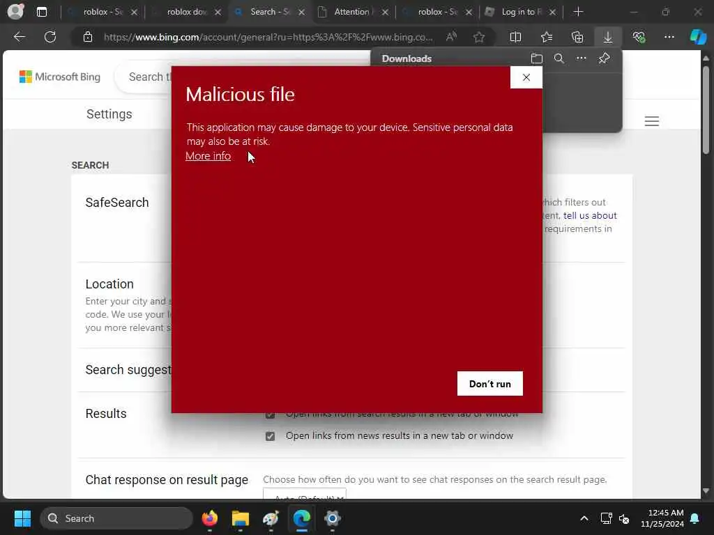Screen dimensions: 714x535
Task: View site information lock icon
Action: (x=88, y=37)
